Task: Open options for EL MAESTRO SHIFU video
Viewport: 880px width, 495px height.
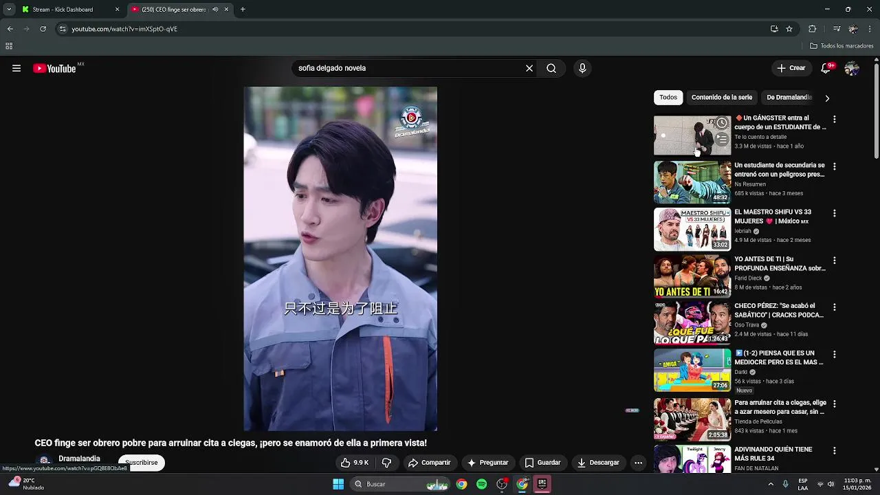Action: (834, 214)
